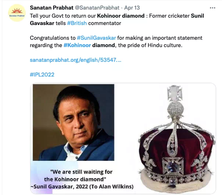
Task: Click the large diamond on crown front
Action: [x=173, y=166]
